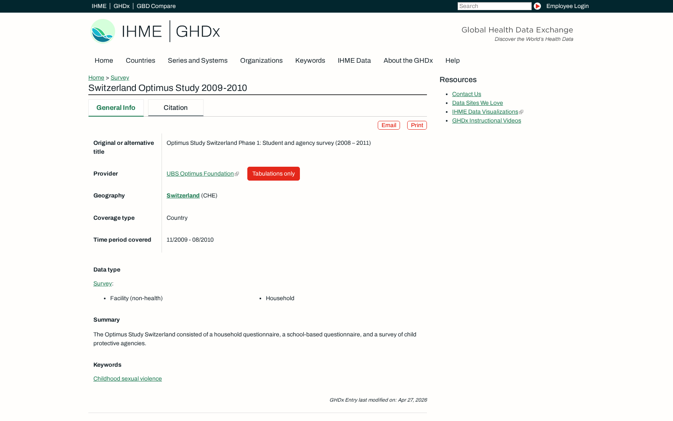Go to the Home menu item
This screenshot has height=421, width=673.
point(104,61)
